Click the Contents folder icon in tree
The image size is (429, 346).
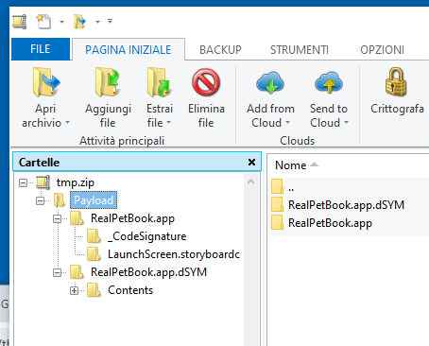[94, 290]
